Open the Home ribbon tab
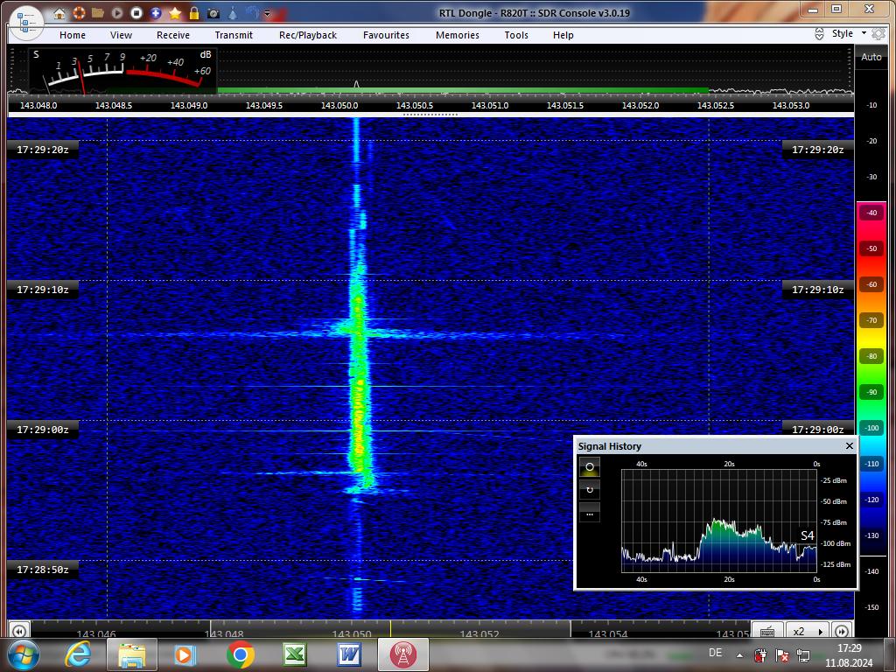This screenshot has width=896, height=672. (73, 35)
